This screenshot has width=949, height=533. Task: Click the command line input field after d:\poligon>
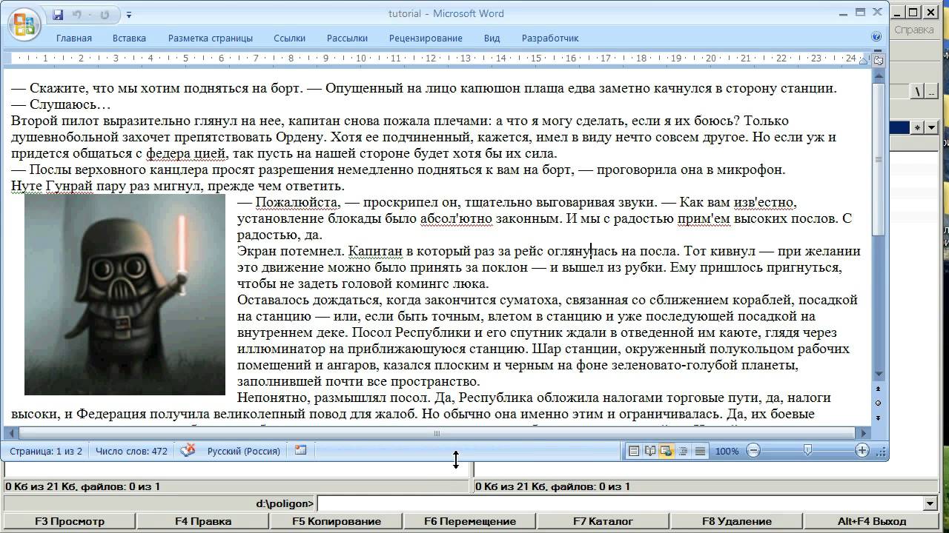(621, 503)
